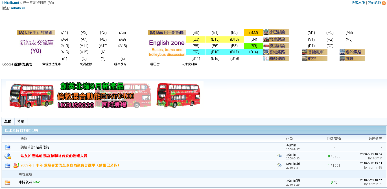Switch to the 全部 tab
Viewport: 387px width, 189px height.
click(x=8, y=121)
